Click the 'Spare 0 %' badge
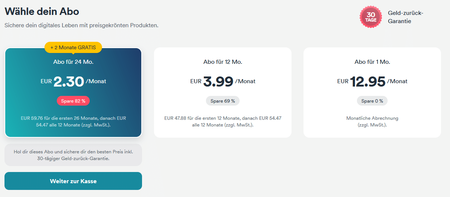This screenshot has height=197, width=450. point(372,101)
